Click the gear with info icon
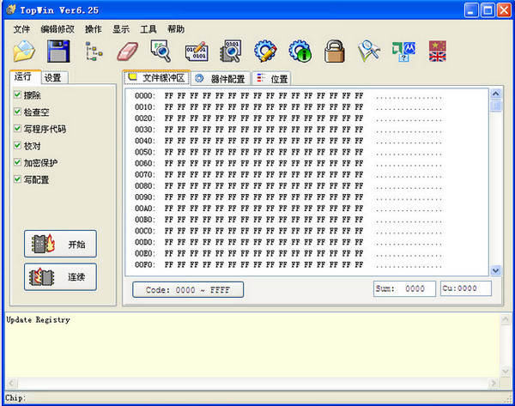This screenshot has width=515, height=406. point(300,51)
